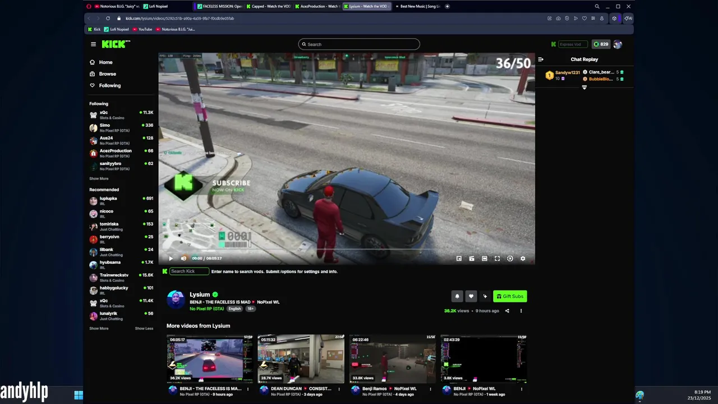This screenshot has width=718, height=404.
Task: Click hyubsama avatar in Recommended
Action: pyautogui.click(x=93, y=265)
